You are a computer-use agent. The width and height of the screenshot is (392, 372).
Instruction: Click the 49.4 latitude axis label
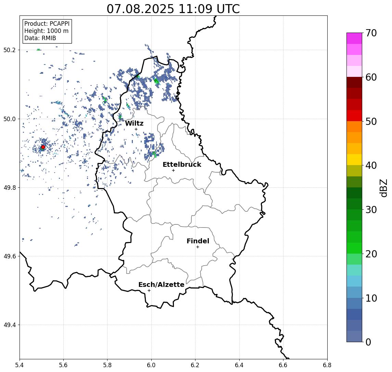[10, 325]
